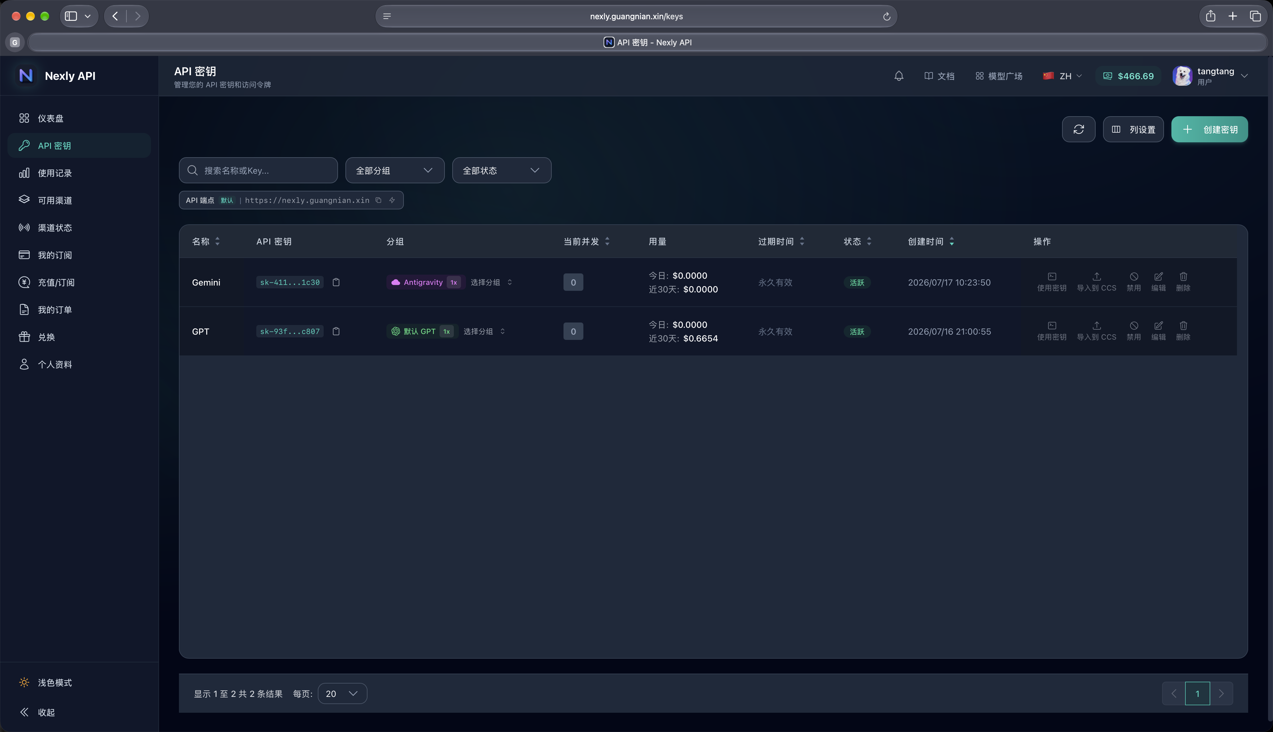Image resolution: width=1273 pixels, height=732 pixels.
Task: Import the GPT key to CCS
Action: [x=1097, y=331]
